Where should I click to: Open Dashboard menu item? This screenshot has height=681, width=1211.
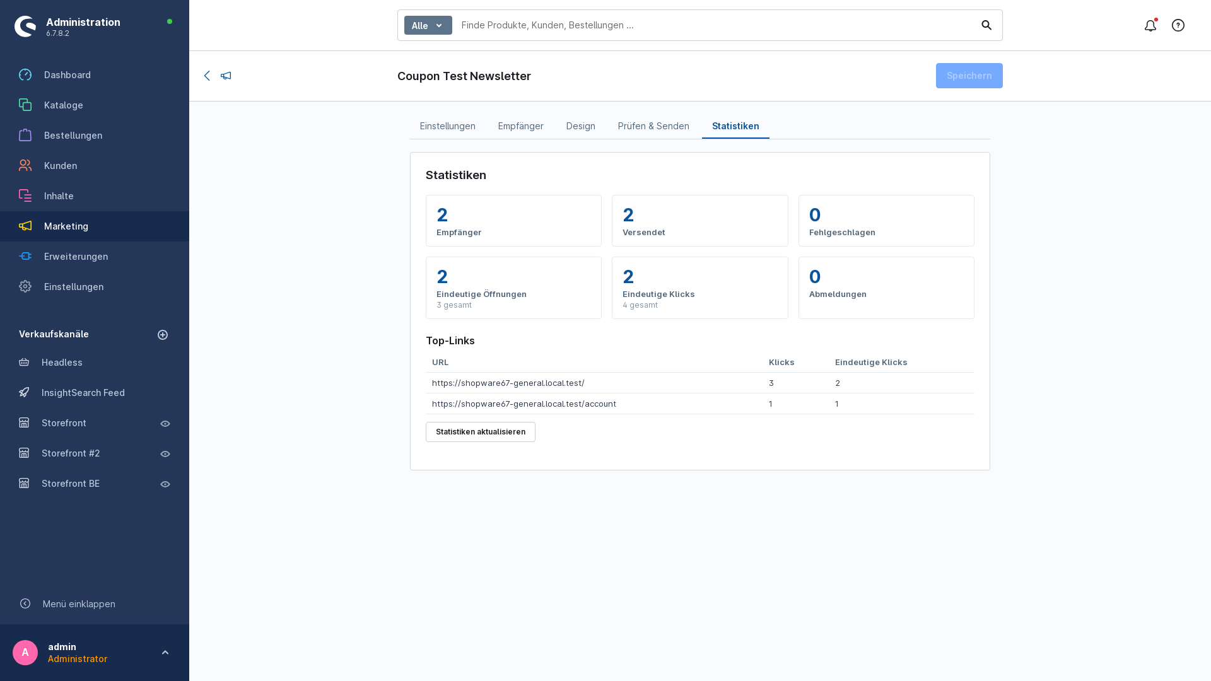tap(95, 75)
